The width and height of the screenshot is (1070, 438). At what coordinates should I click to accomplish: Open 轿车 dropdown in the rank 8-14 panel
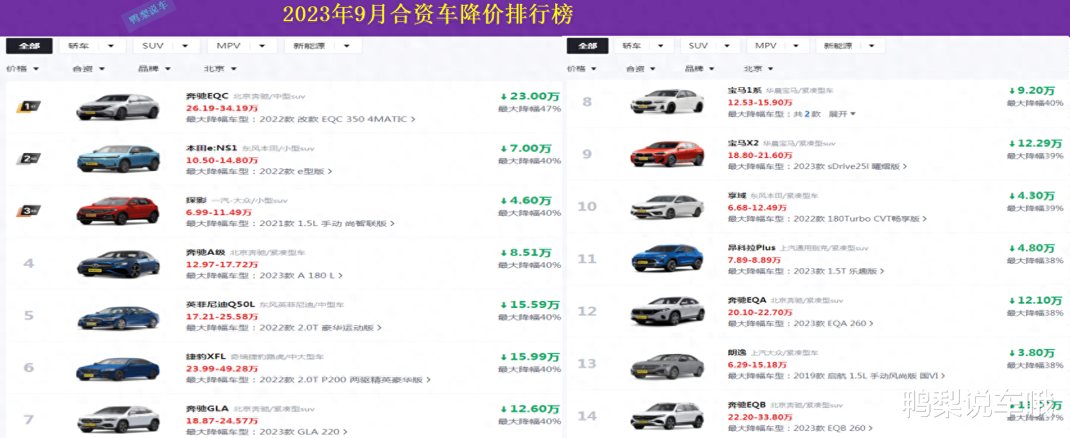(643, 46)
